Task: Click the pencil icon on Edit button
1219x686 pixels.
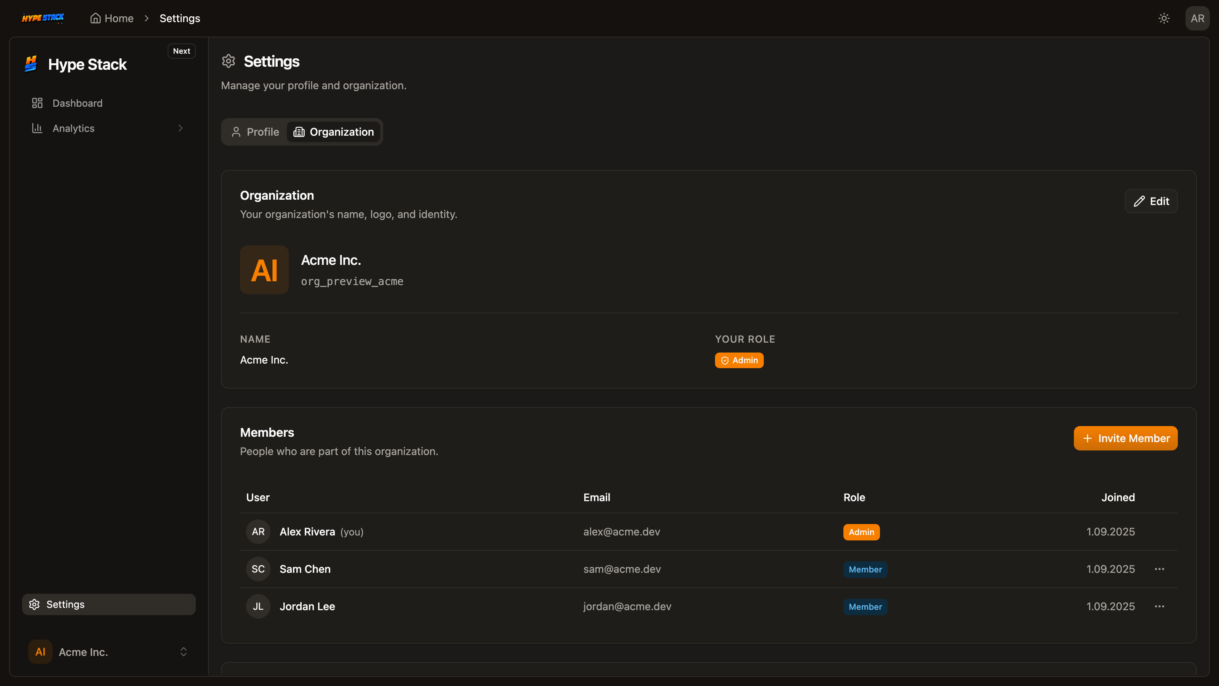Action: tap(1139, 201)
